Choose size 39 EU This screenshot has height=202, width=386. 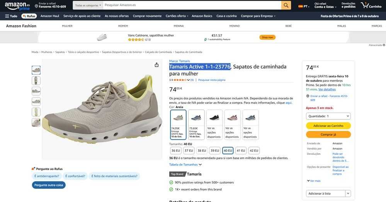[x=215, y=151]
